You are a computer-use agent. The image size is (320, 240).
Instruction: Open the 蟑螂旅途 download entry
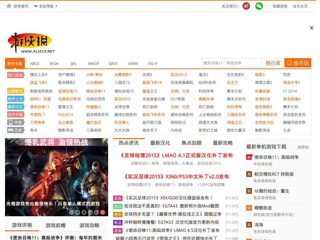pyautogui.click(x=263, y=208)
